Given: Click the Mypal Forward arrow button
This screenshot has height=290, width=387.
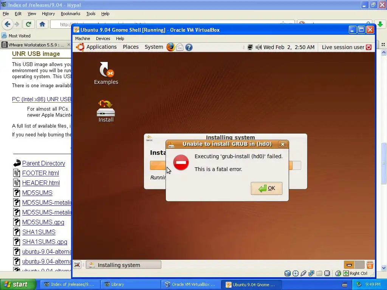Looking at the screenshot, I should (17, 24).
